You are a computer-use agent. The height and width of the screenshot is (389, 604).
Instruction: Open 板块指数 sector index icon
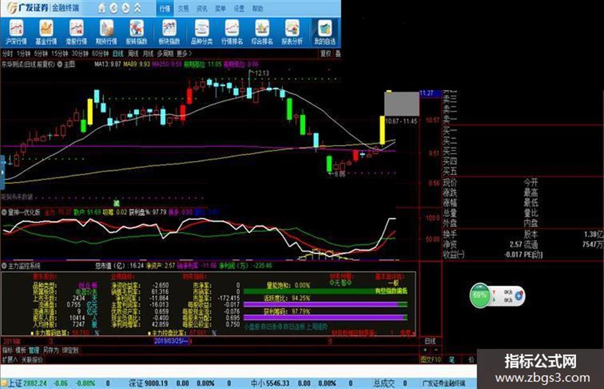(169, 33)
